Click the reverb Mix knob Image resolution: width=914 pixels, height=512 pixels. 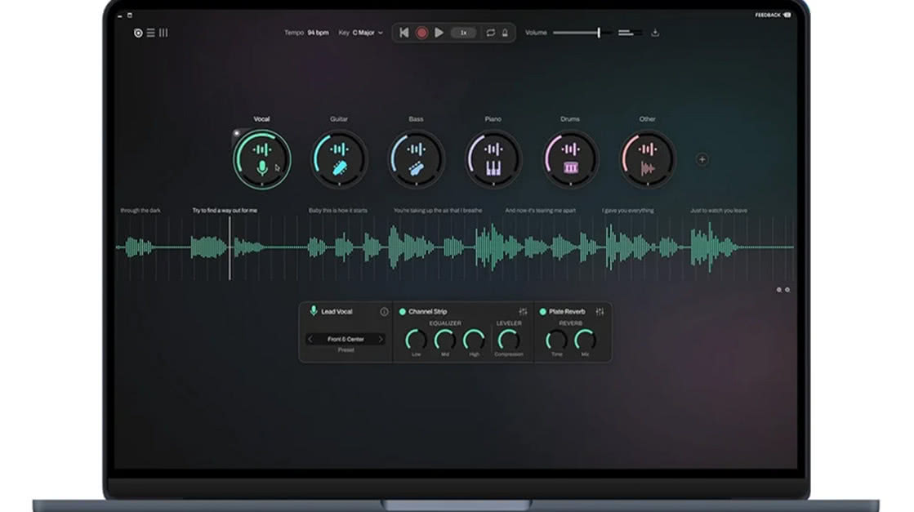pos(585,340)
